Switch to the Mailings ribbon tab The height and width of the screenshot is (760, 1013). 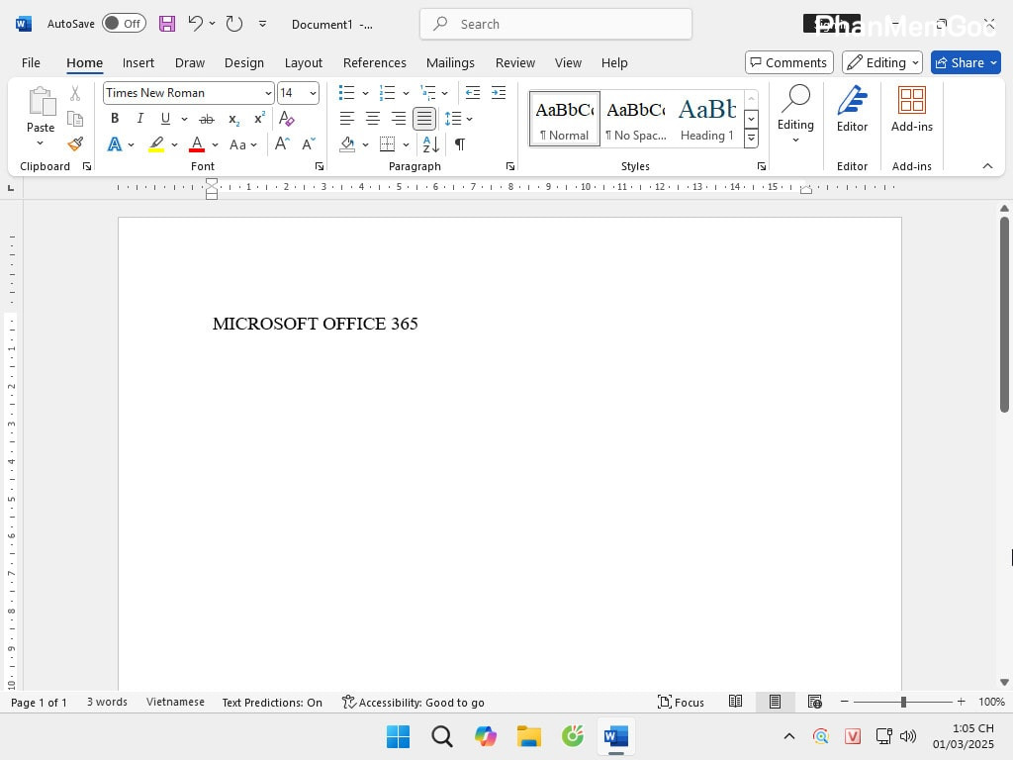450,62
